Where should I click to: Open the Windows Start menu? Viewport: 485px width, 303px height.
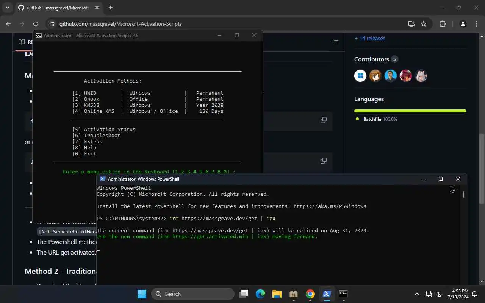[142, 294]
